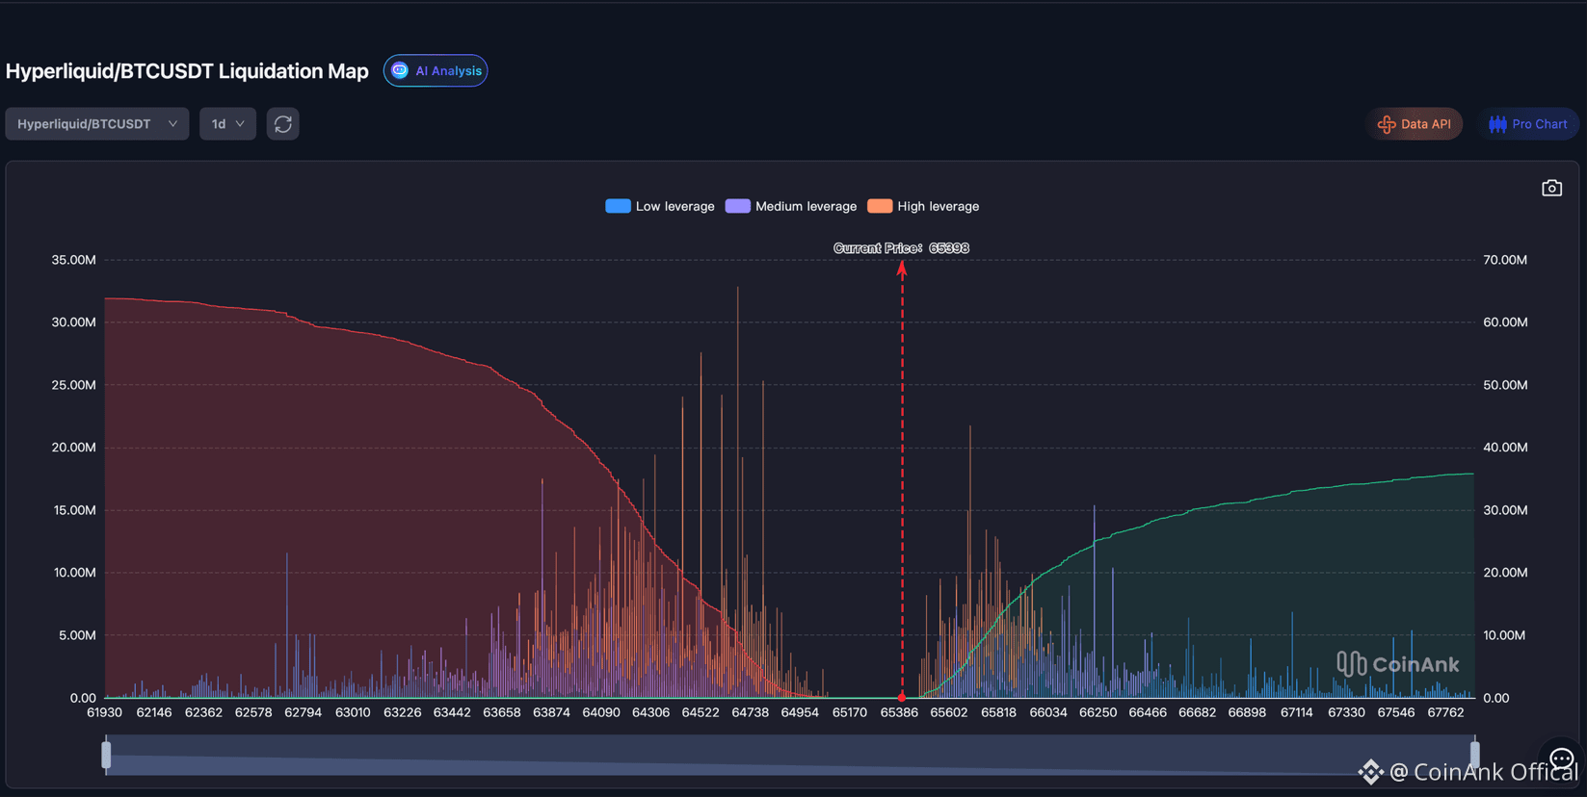Image resolution: width=1587 pixels, height=797 pixels.
Task: Click the purple Medium leverage color swatch
Action: click(x=738, y=206)
